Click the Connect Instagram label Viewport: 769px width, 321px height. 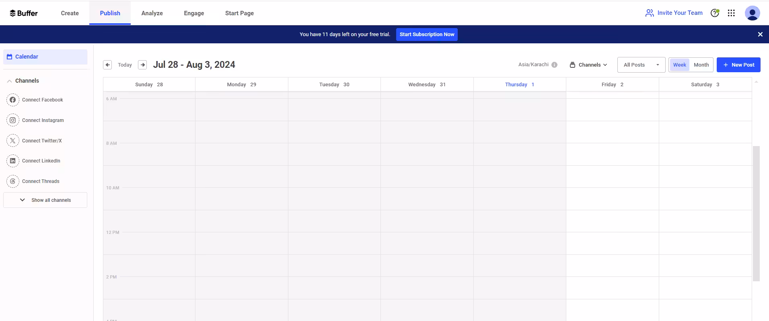point(43,120)
